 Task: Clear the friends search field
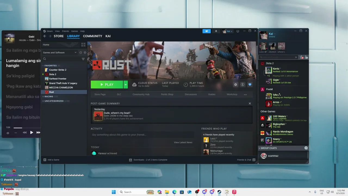tap(296, 57)
